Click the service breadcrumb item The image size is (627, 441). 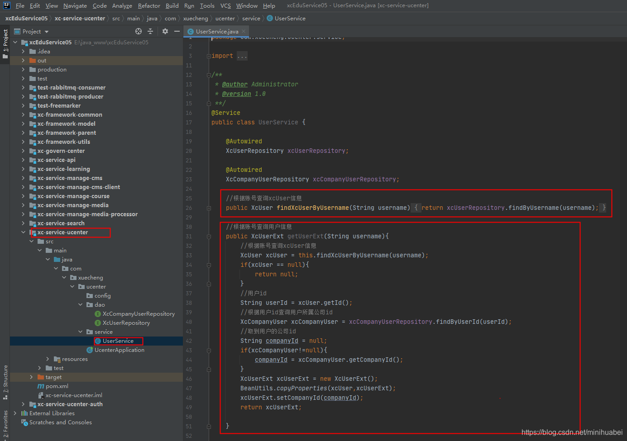(251, 18)
